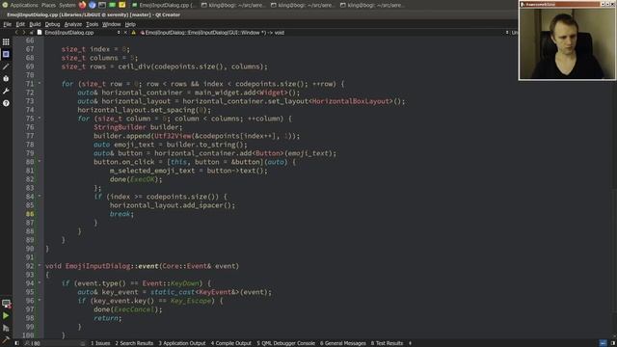Open the Analyze menu
617x347 pixels.
pos(73,24)
